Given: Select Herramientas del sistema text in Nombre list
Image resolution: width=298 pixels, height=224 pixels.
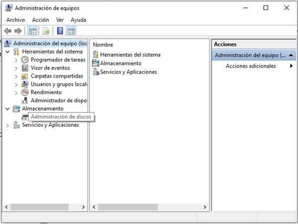Looking at the screenshot, I should 130,55.
